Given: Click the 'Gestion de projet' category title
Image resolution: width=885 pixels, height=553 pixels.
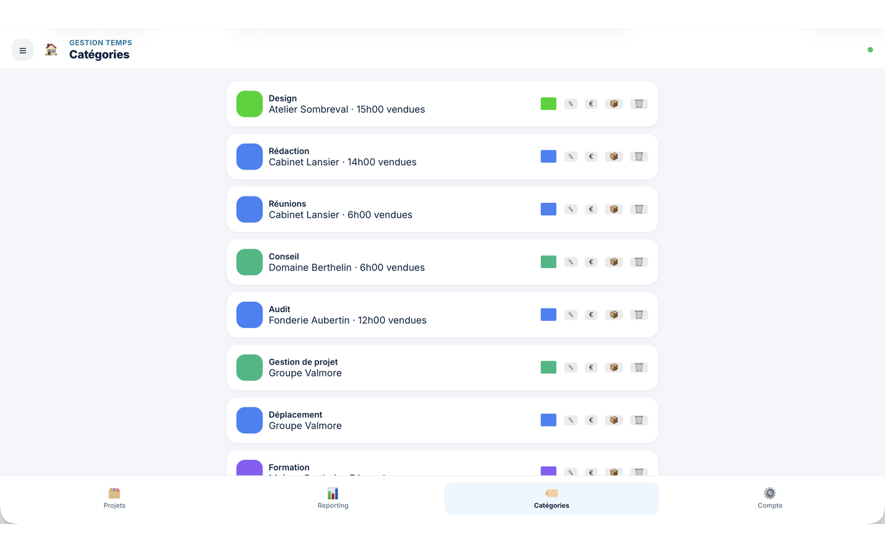Looking at the screenshot, I should click(x=303, y=362).
